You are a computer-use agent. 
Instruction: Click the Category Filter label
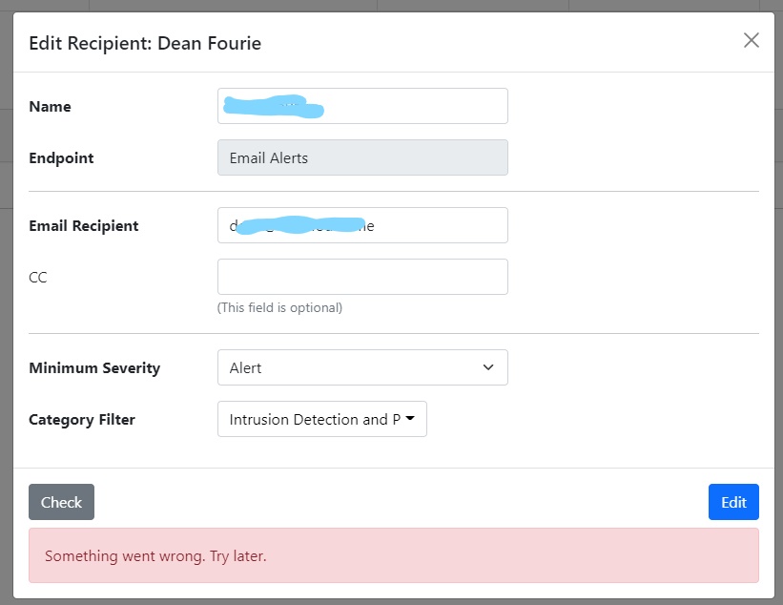82,419
